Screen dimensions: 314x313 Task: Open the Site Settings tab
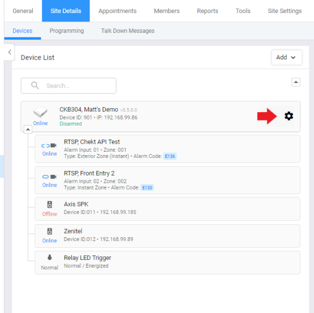(285, 11)
